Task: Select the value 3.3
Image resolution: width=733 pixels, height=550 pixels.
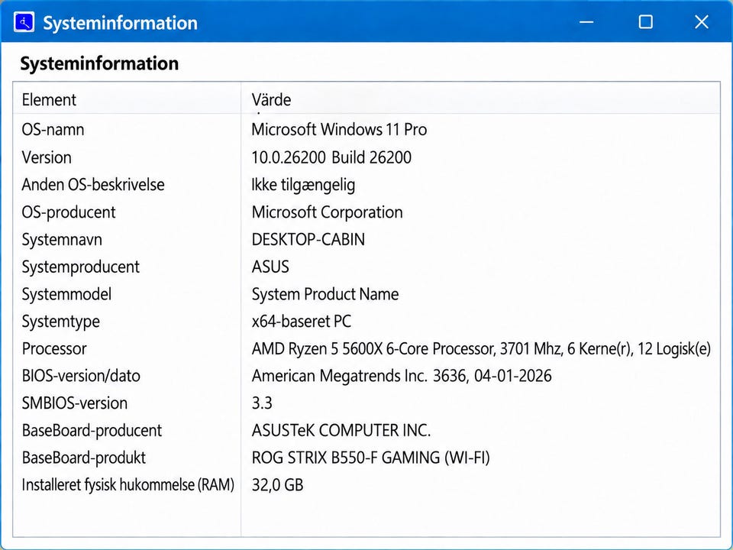Action: [x=262, y=403]
